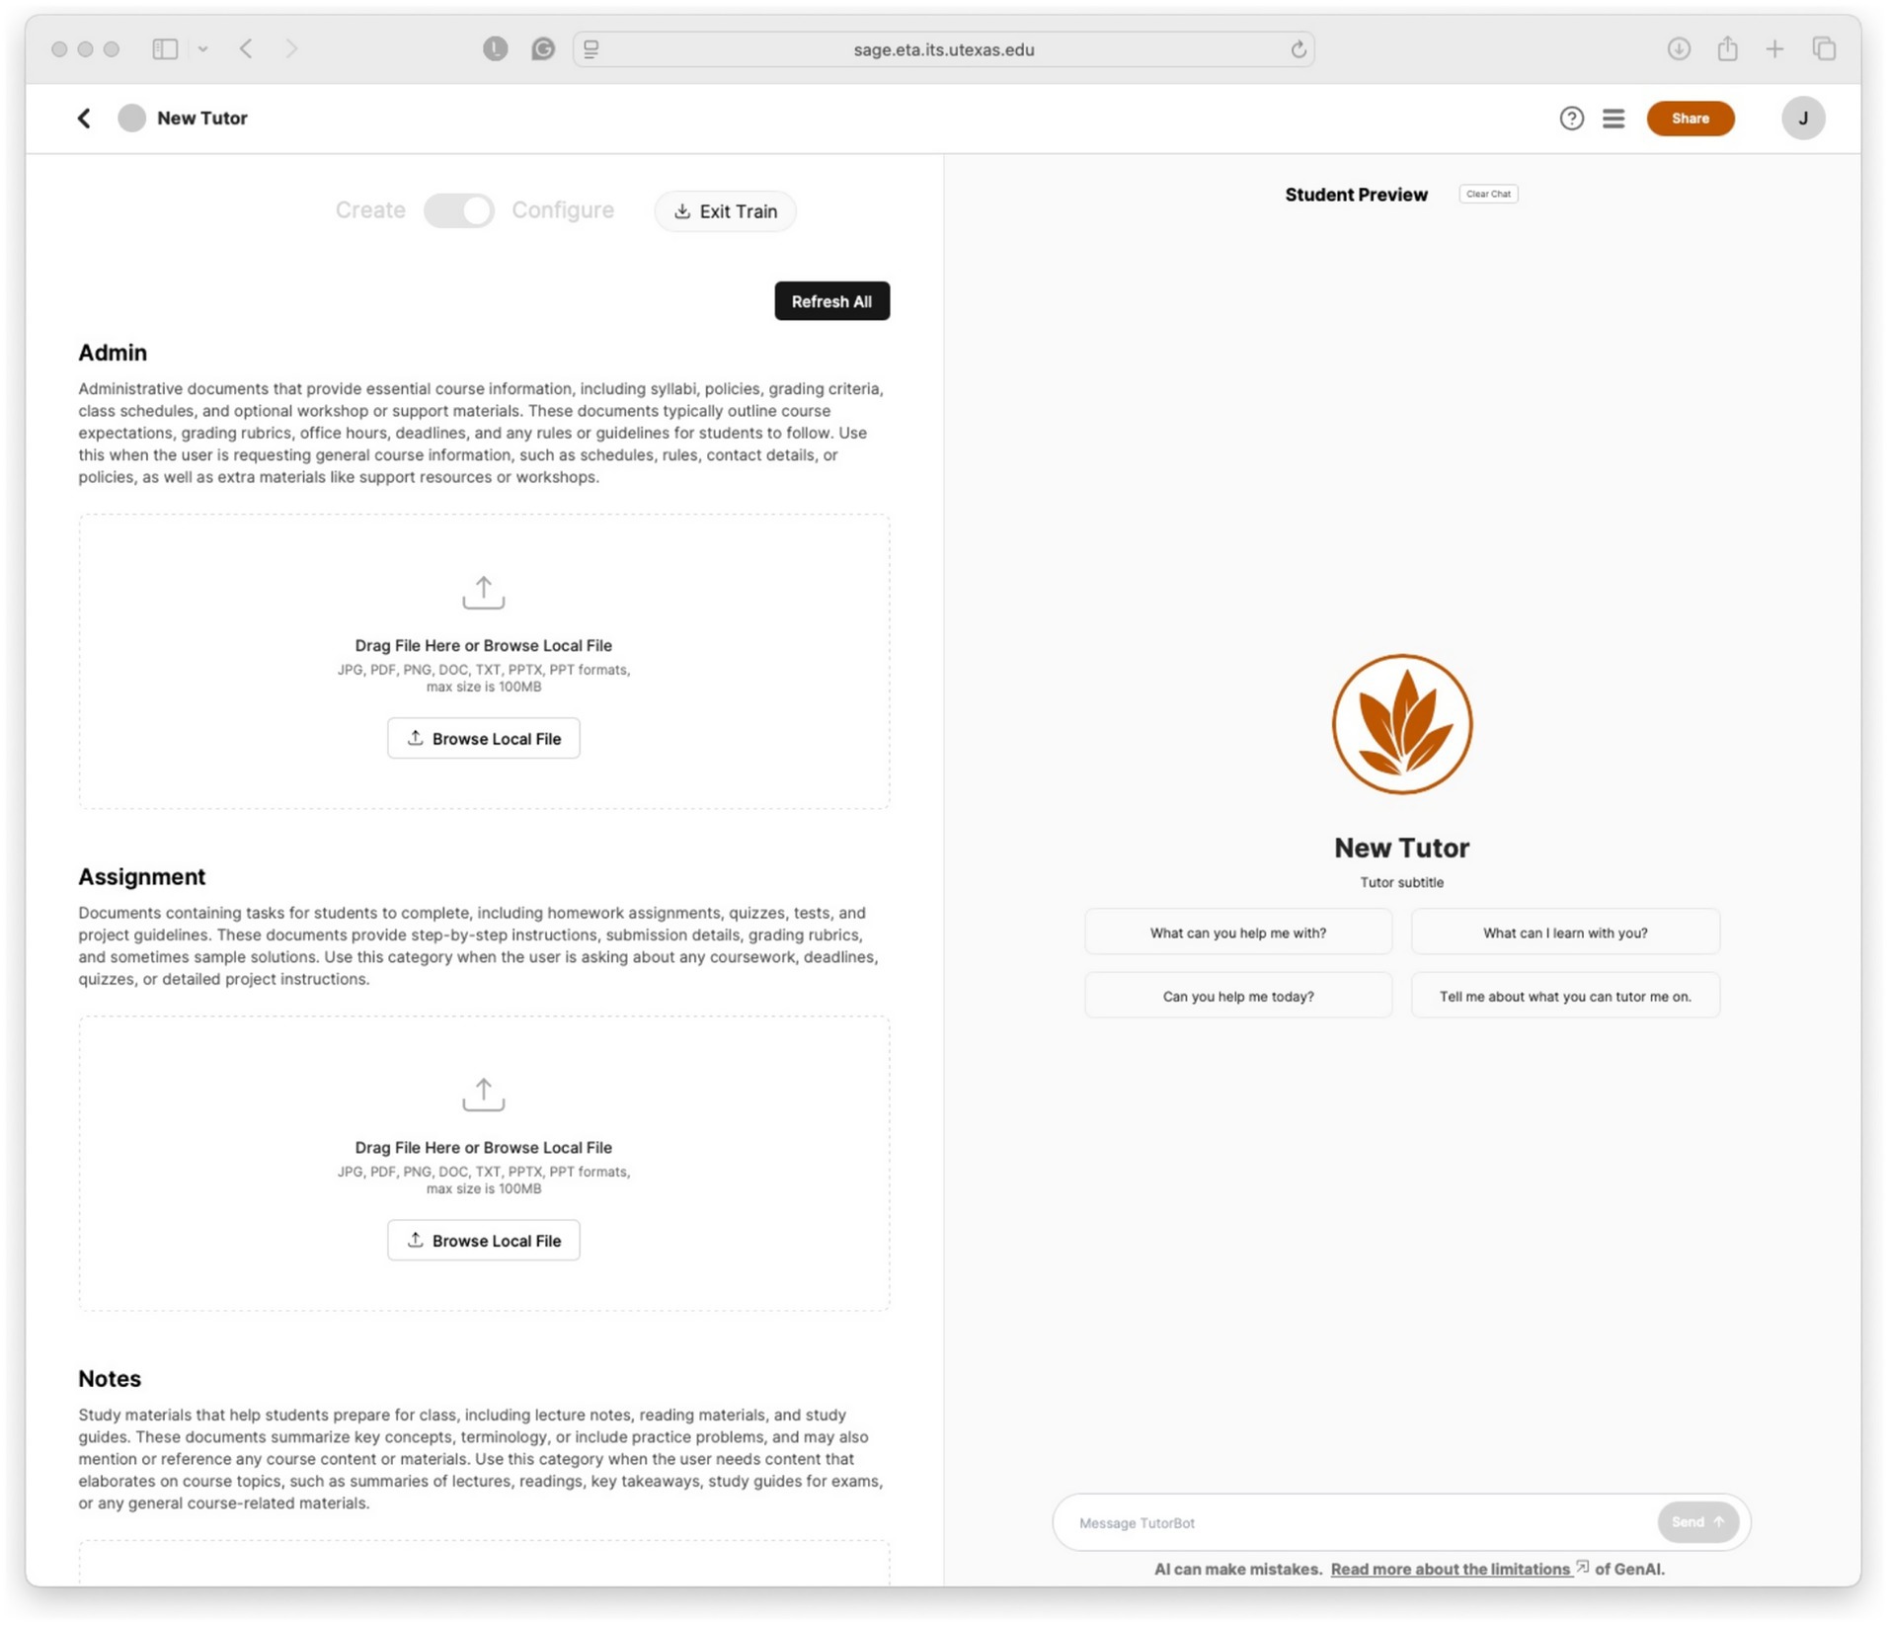Clear Chat in Student Preview
1889x1625 pixels.
1487,194
